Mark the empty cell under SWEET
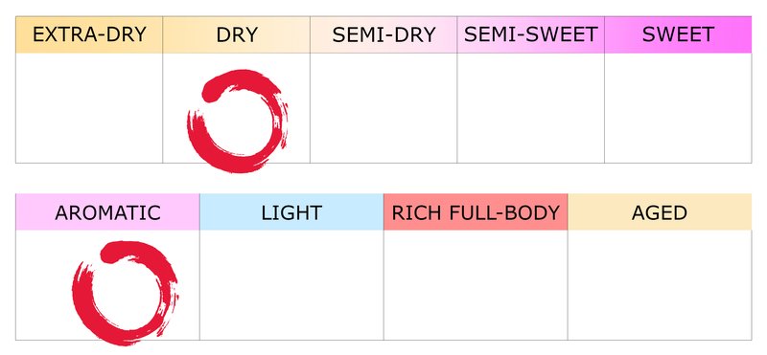This screenshot has width=767, height=355. pos(678,108)
